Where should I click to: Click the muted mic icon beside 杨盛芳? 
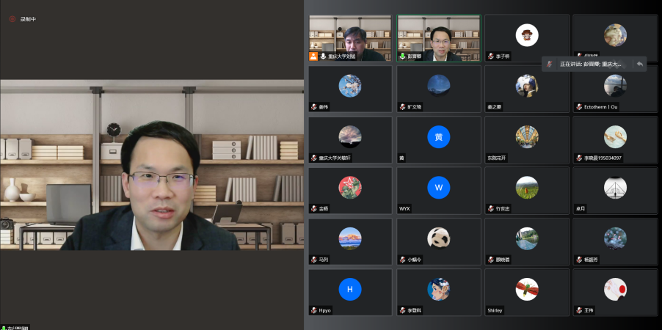579,260
